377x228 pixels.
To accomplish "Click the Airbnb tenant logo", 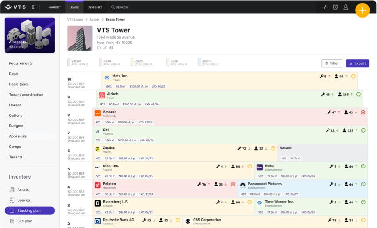I will [102, 95].
